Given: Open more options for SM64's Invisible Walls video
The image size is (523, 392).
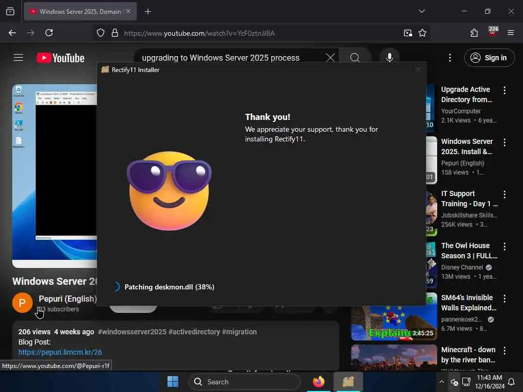Looking at the screenshot, I should click(x=504, y=299).
